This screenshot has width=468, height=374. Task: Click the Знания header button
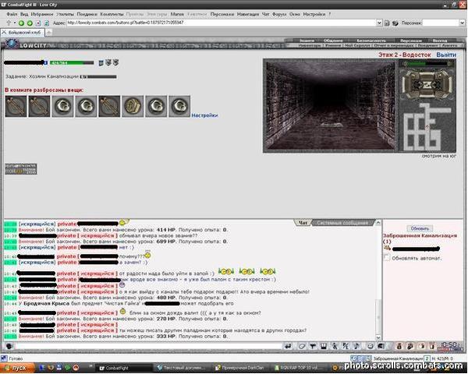tap(307, 41)
